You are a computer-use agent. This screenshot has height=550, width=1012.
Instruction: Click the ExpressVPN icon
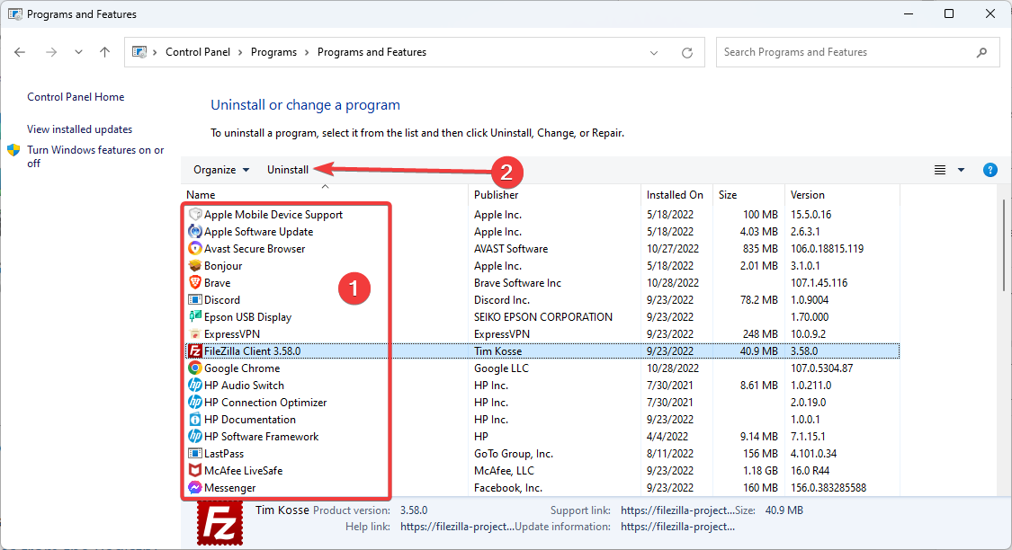coord(195,334)
